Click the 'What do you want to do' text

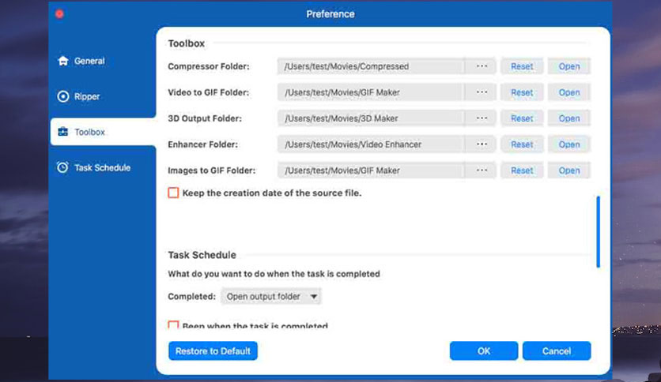pos(274,274)
